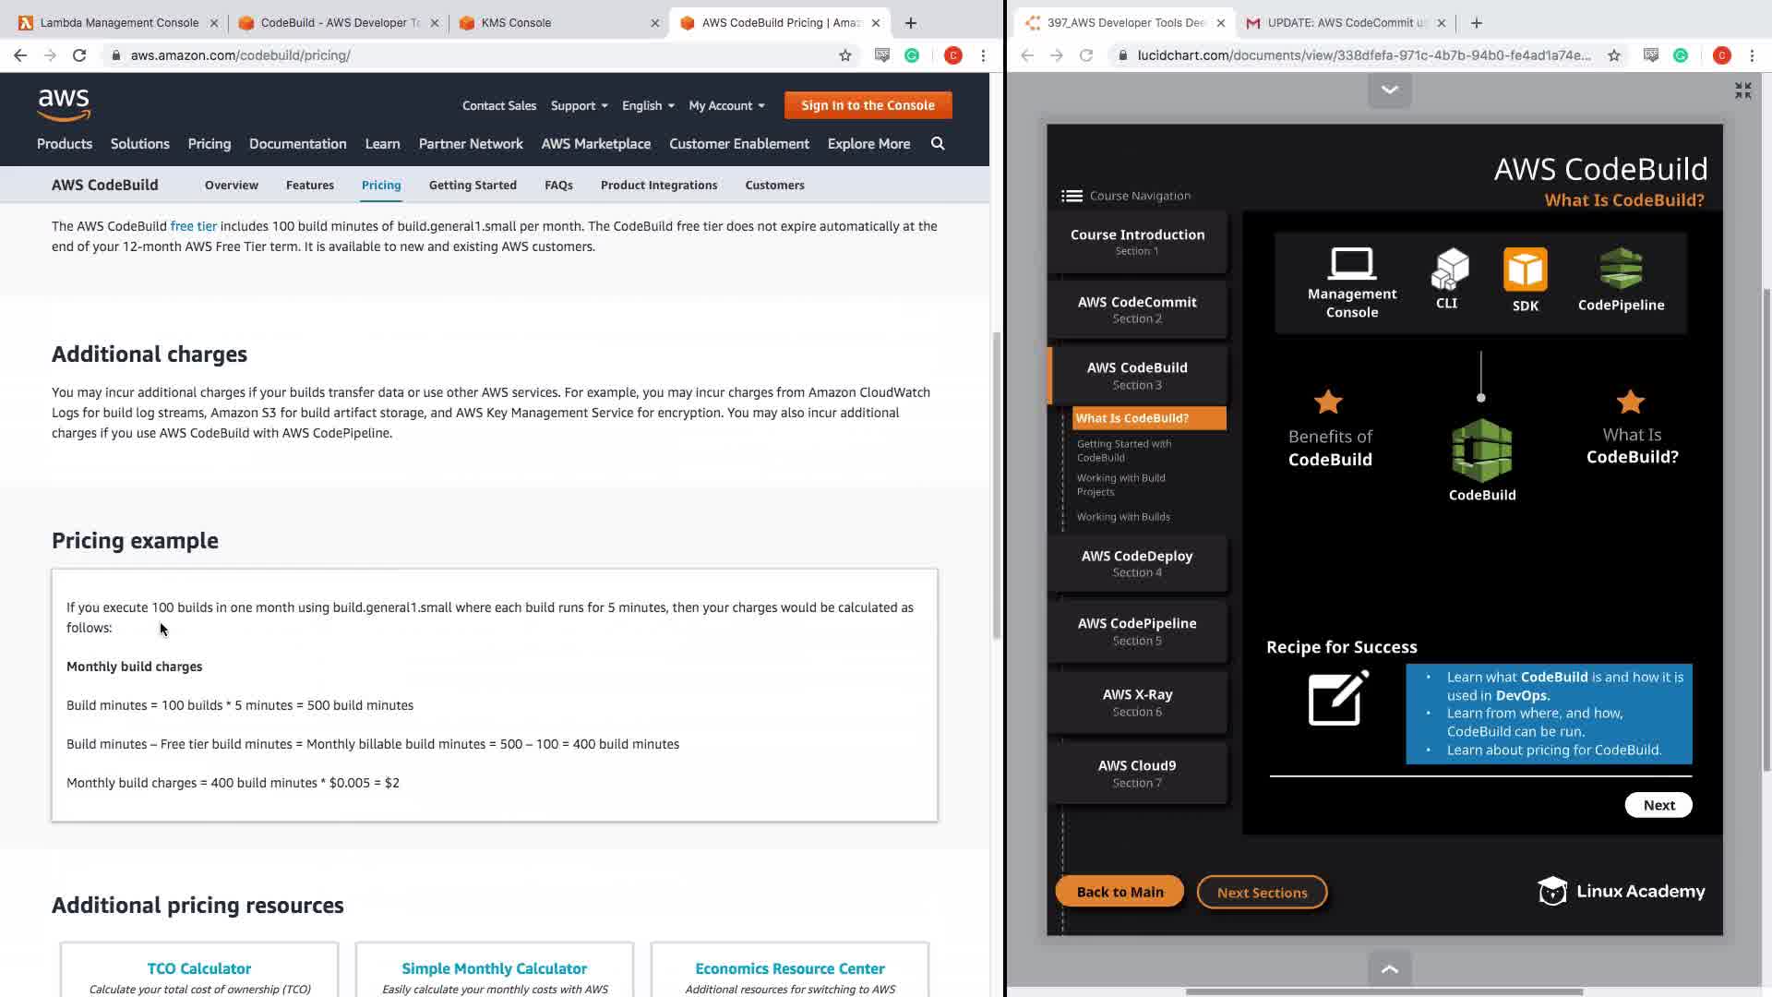Bookmark the AWS pricing page with the star

[x=844, y=55]
